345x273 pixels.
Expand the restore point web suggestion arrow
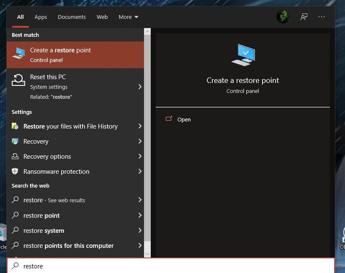click(140, 216)
